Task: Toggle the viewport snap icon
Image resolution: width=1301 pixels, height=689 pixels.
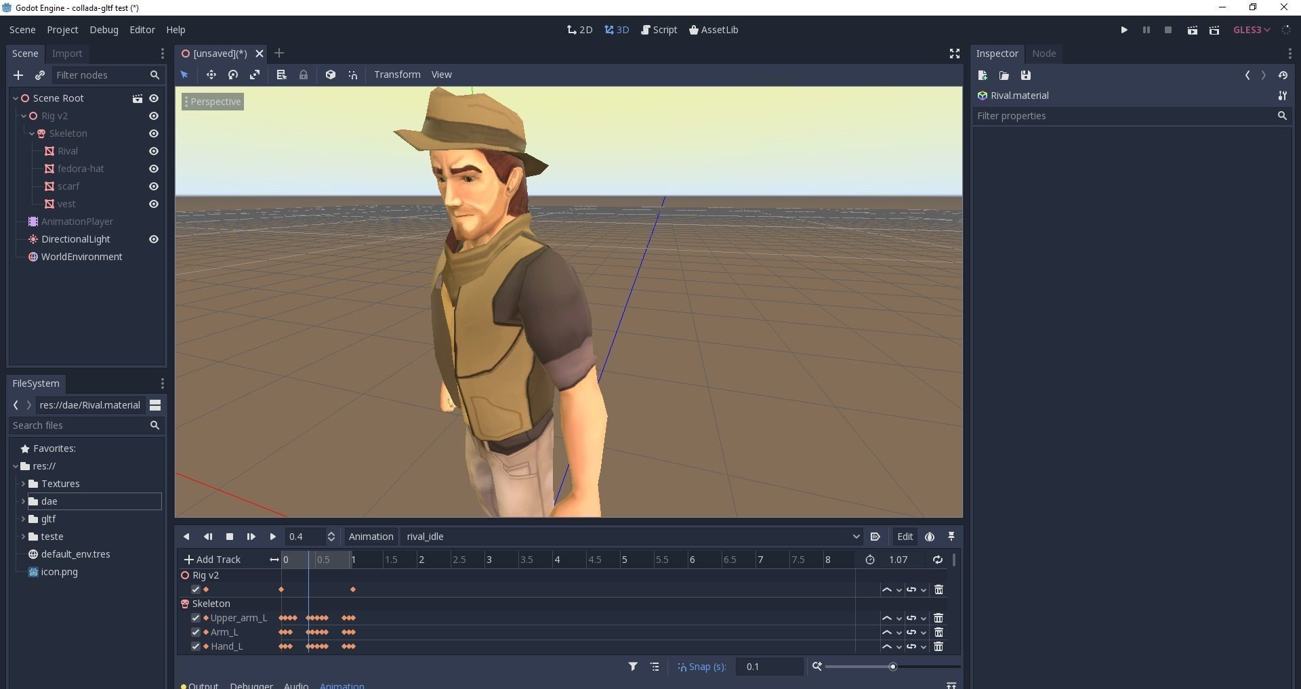Action: [x=353, y=75]
